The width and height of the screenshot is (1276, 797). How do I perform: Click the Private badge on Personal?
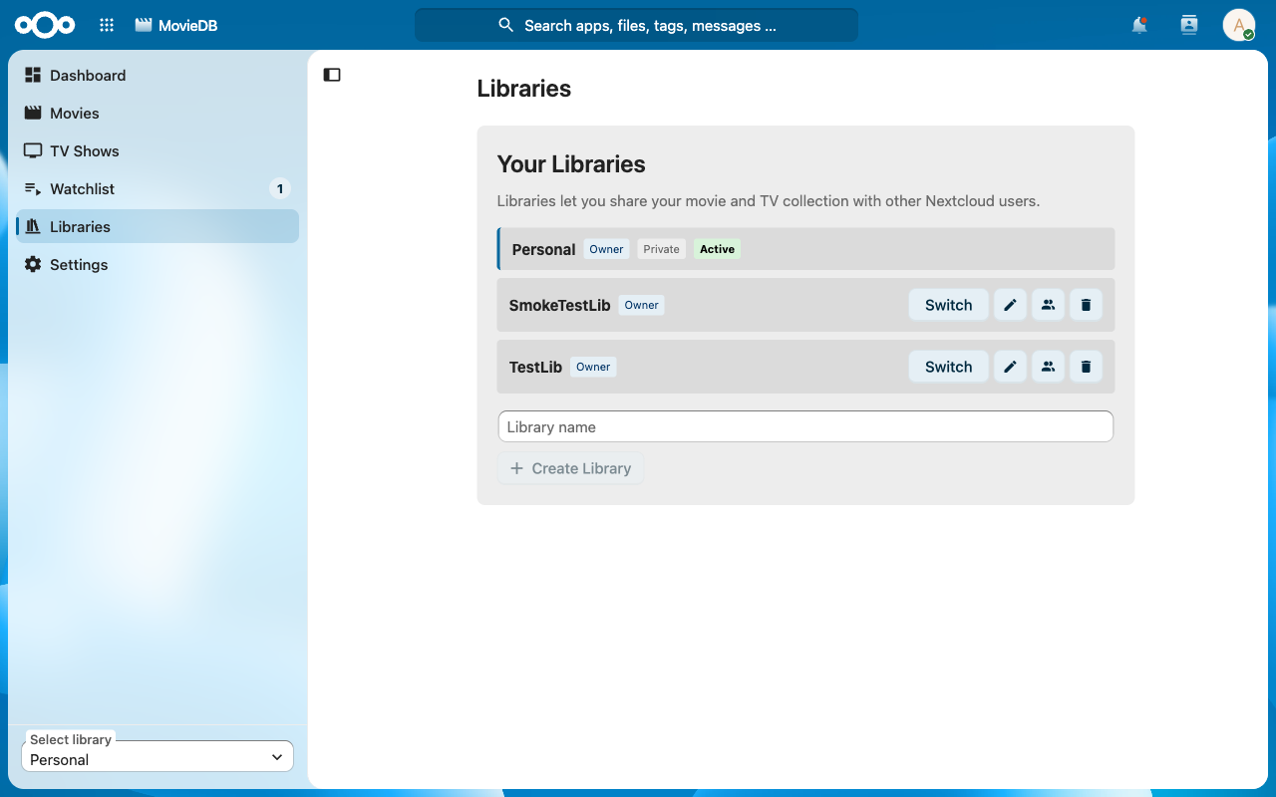(x=661, y=249)
